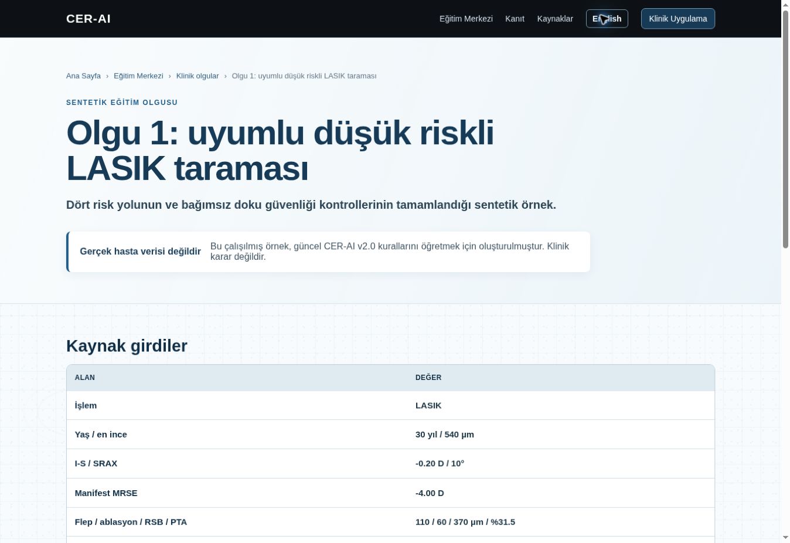The image size is (790, 543).
Task: Select the '30 yıl / 540 µm' value
Action: (x=445, y=435)
